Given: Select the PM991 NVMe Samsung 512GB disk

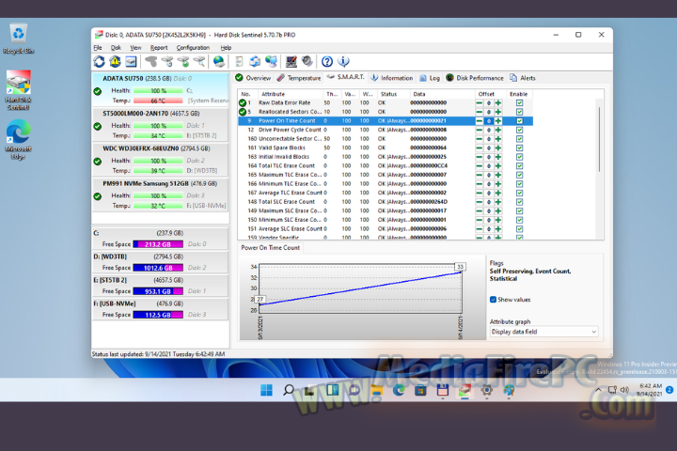Looking at the screenshot, I should (160, 194).
